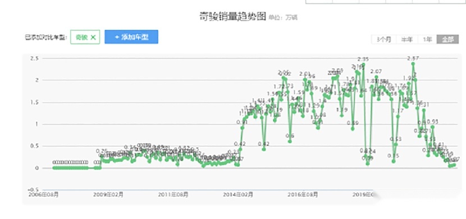Click the 2009年02月 axis label

click(x=108, y=195)
